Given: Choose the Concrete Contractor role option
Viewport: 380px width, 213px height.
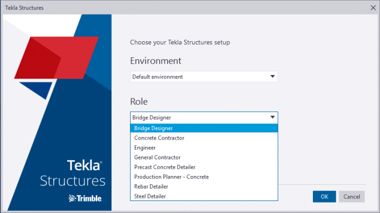Looking at the screenshot, I should (x=159, y=138).
